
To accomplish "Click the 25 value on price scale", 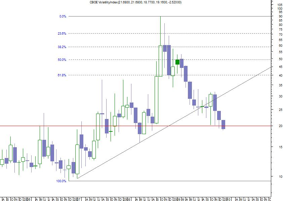I will pos(280,110).
